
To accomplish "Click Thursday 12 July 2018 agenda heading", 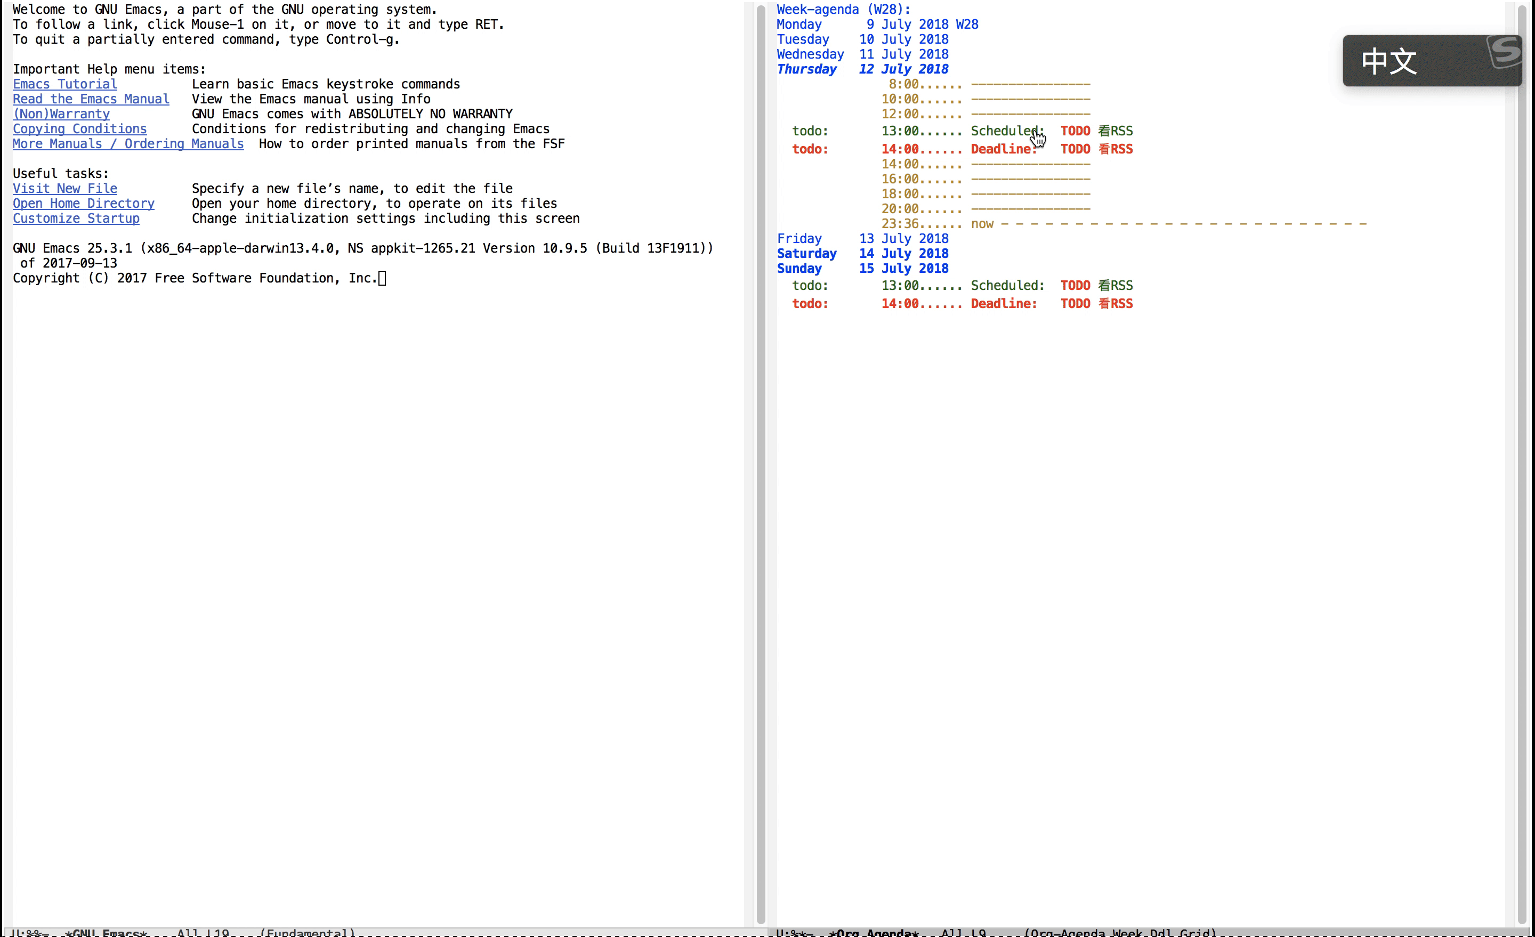I will click(x=862, y=69).
